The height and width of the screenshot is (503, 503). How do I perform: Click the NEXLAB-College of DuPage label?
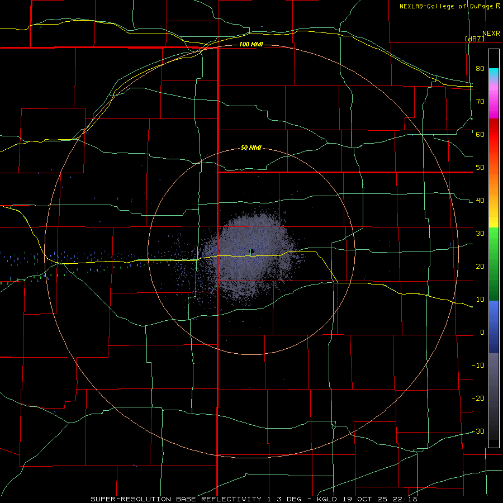(449, 6)
